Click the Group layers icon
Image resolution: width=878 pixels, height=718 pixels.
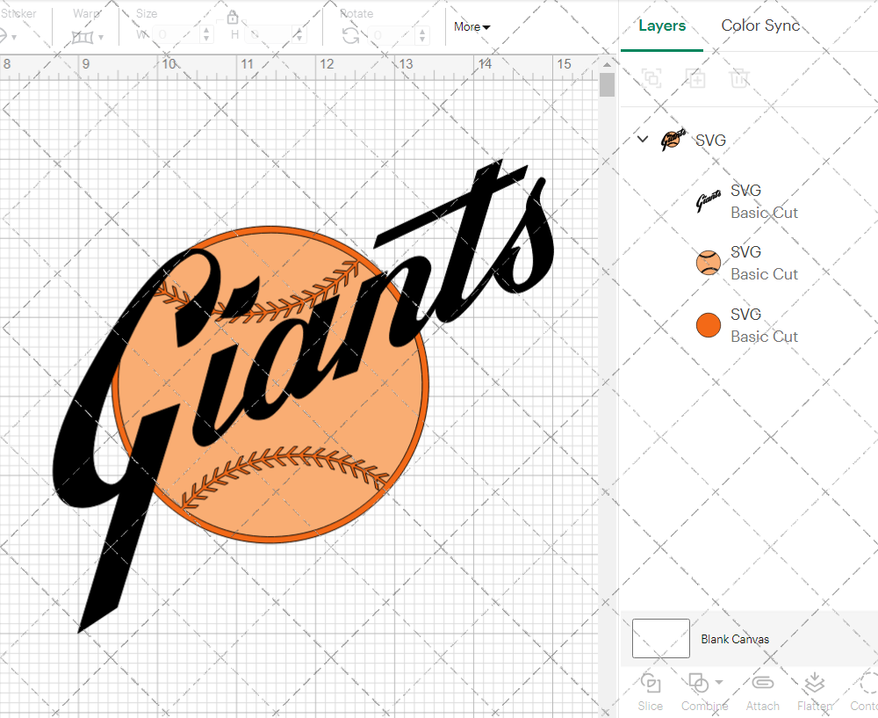pyautogui.click(x=651, y=78)
